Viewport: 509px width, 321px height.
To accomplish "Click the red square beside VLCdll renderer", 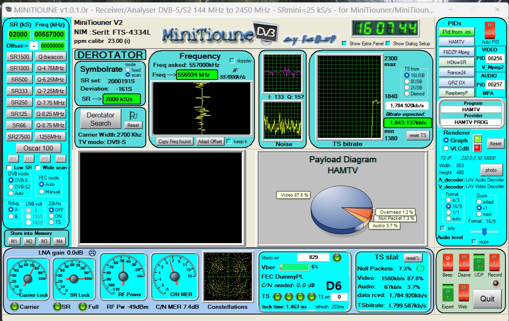I will click(x=477, y=148).
